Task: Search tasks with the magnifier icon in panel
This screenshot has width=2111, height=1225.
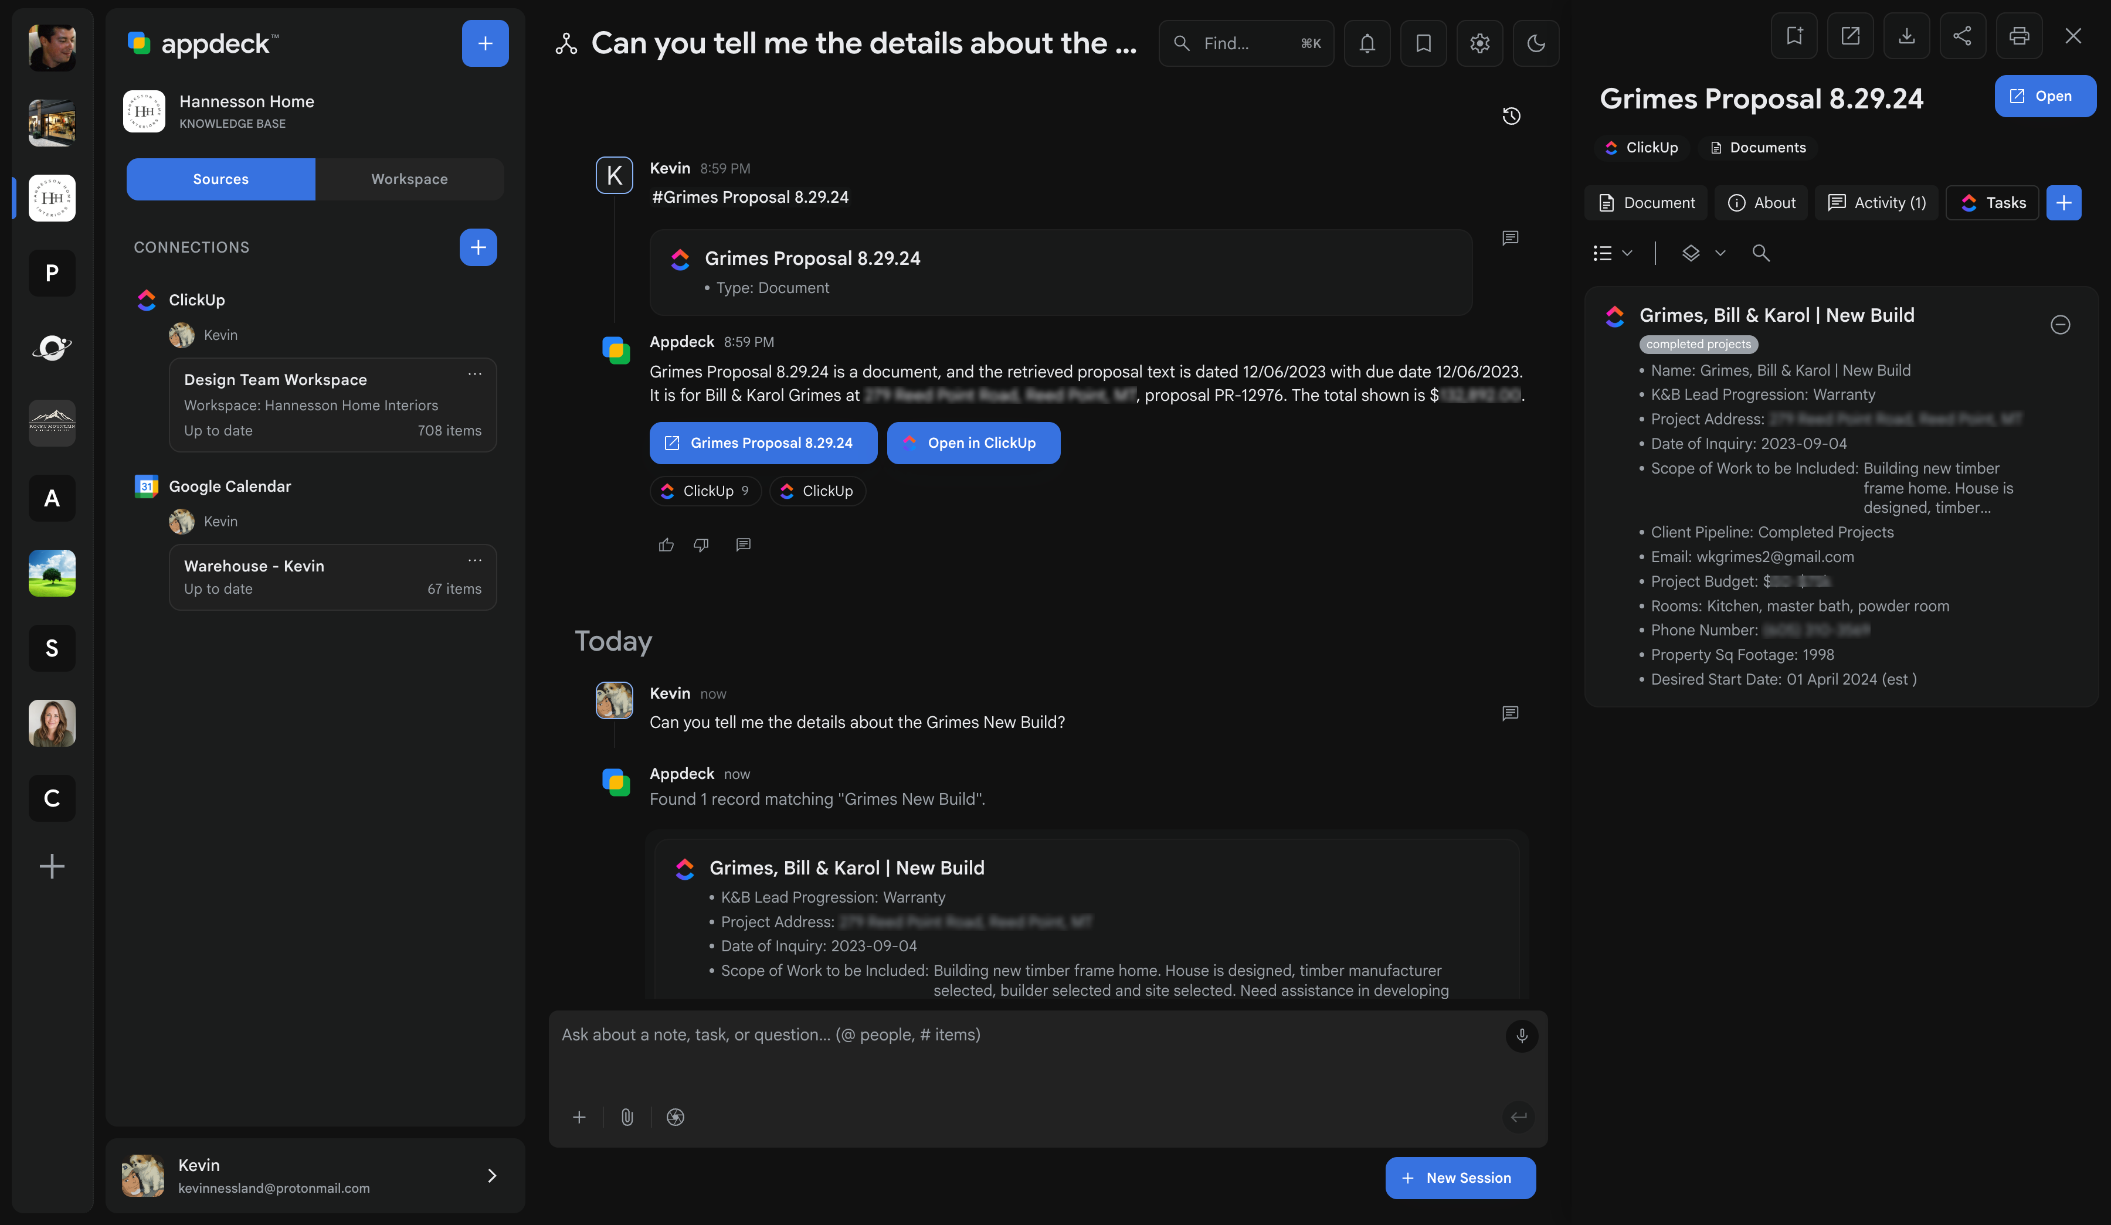Action: click(1761, 253)
